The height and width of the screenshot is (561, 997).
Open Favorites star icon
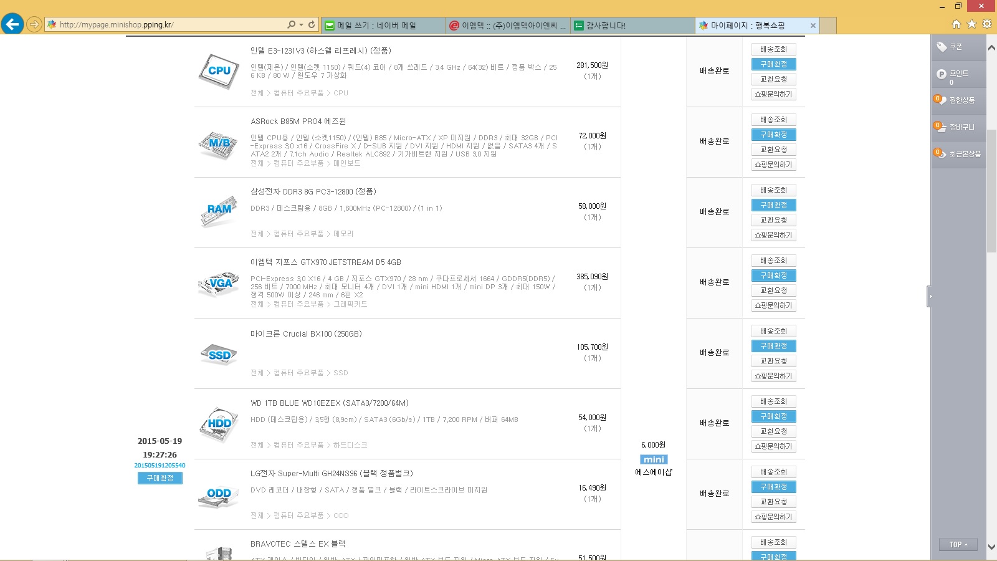[x=971, y=24]
